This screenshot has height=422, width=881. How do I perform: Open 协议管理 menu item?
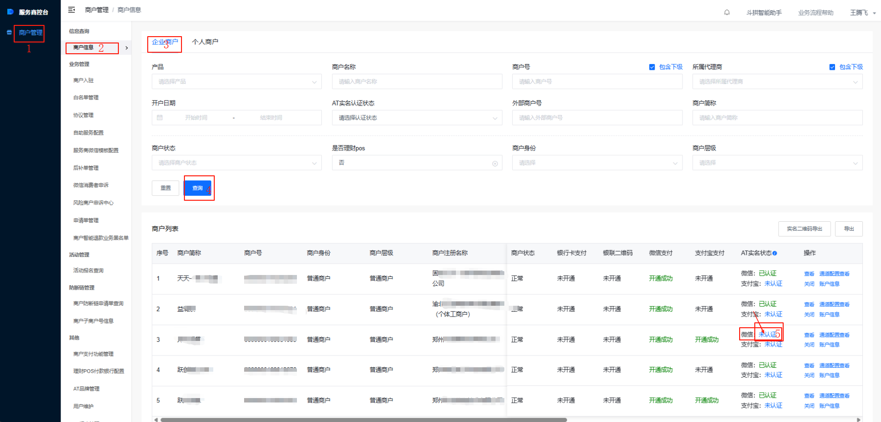83,115
